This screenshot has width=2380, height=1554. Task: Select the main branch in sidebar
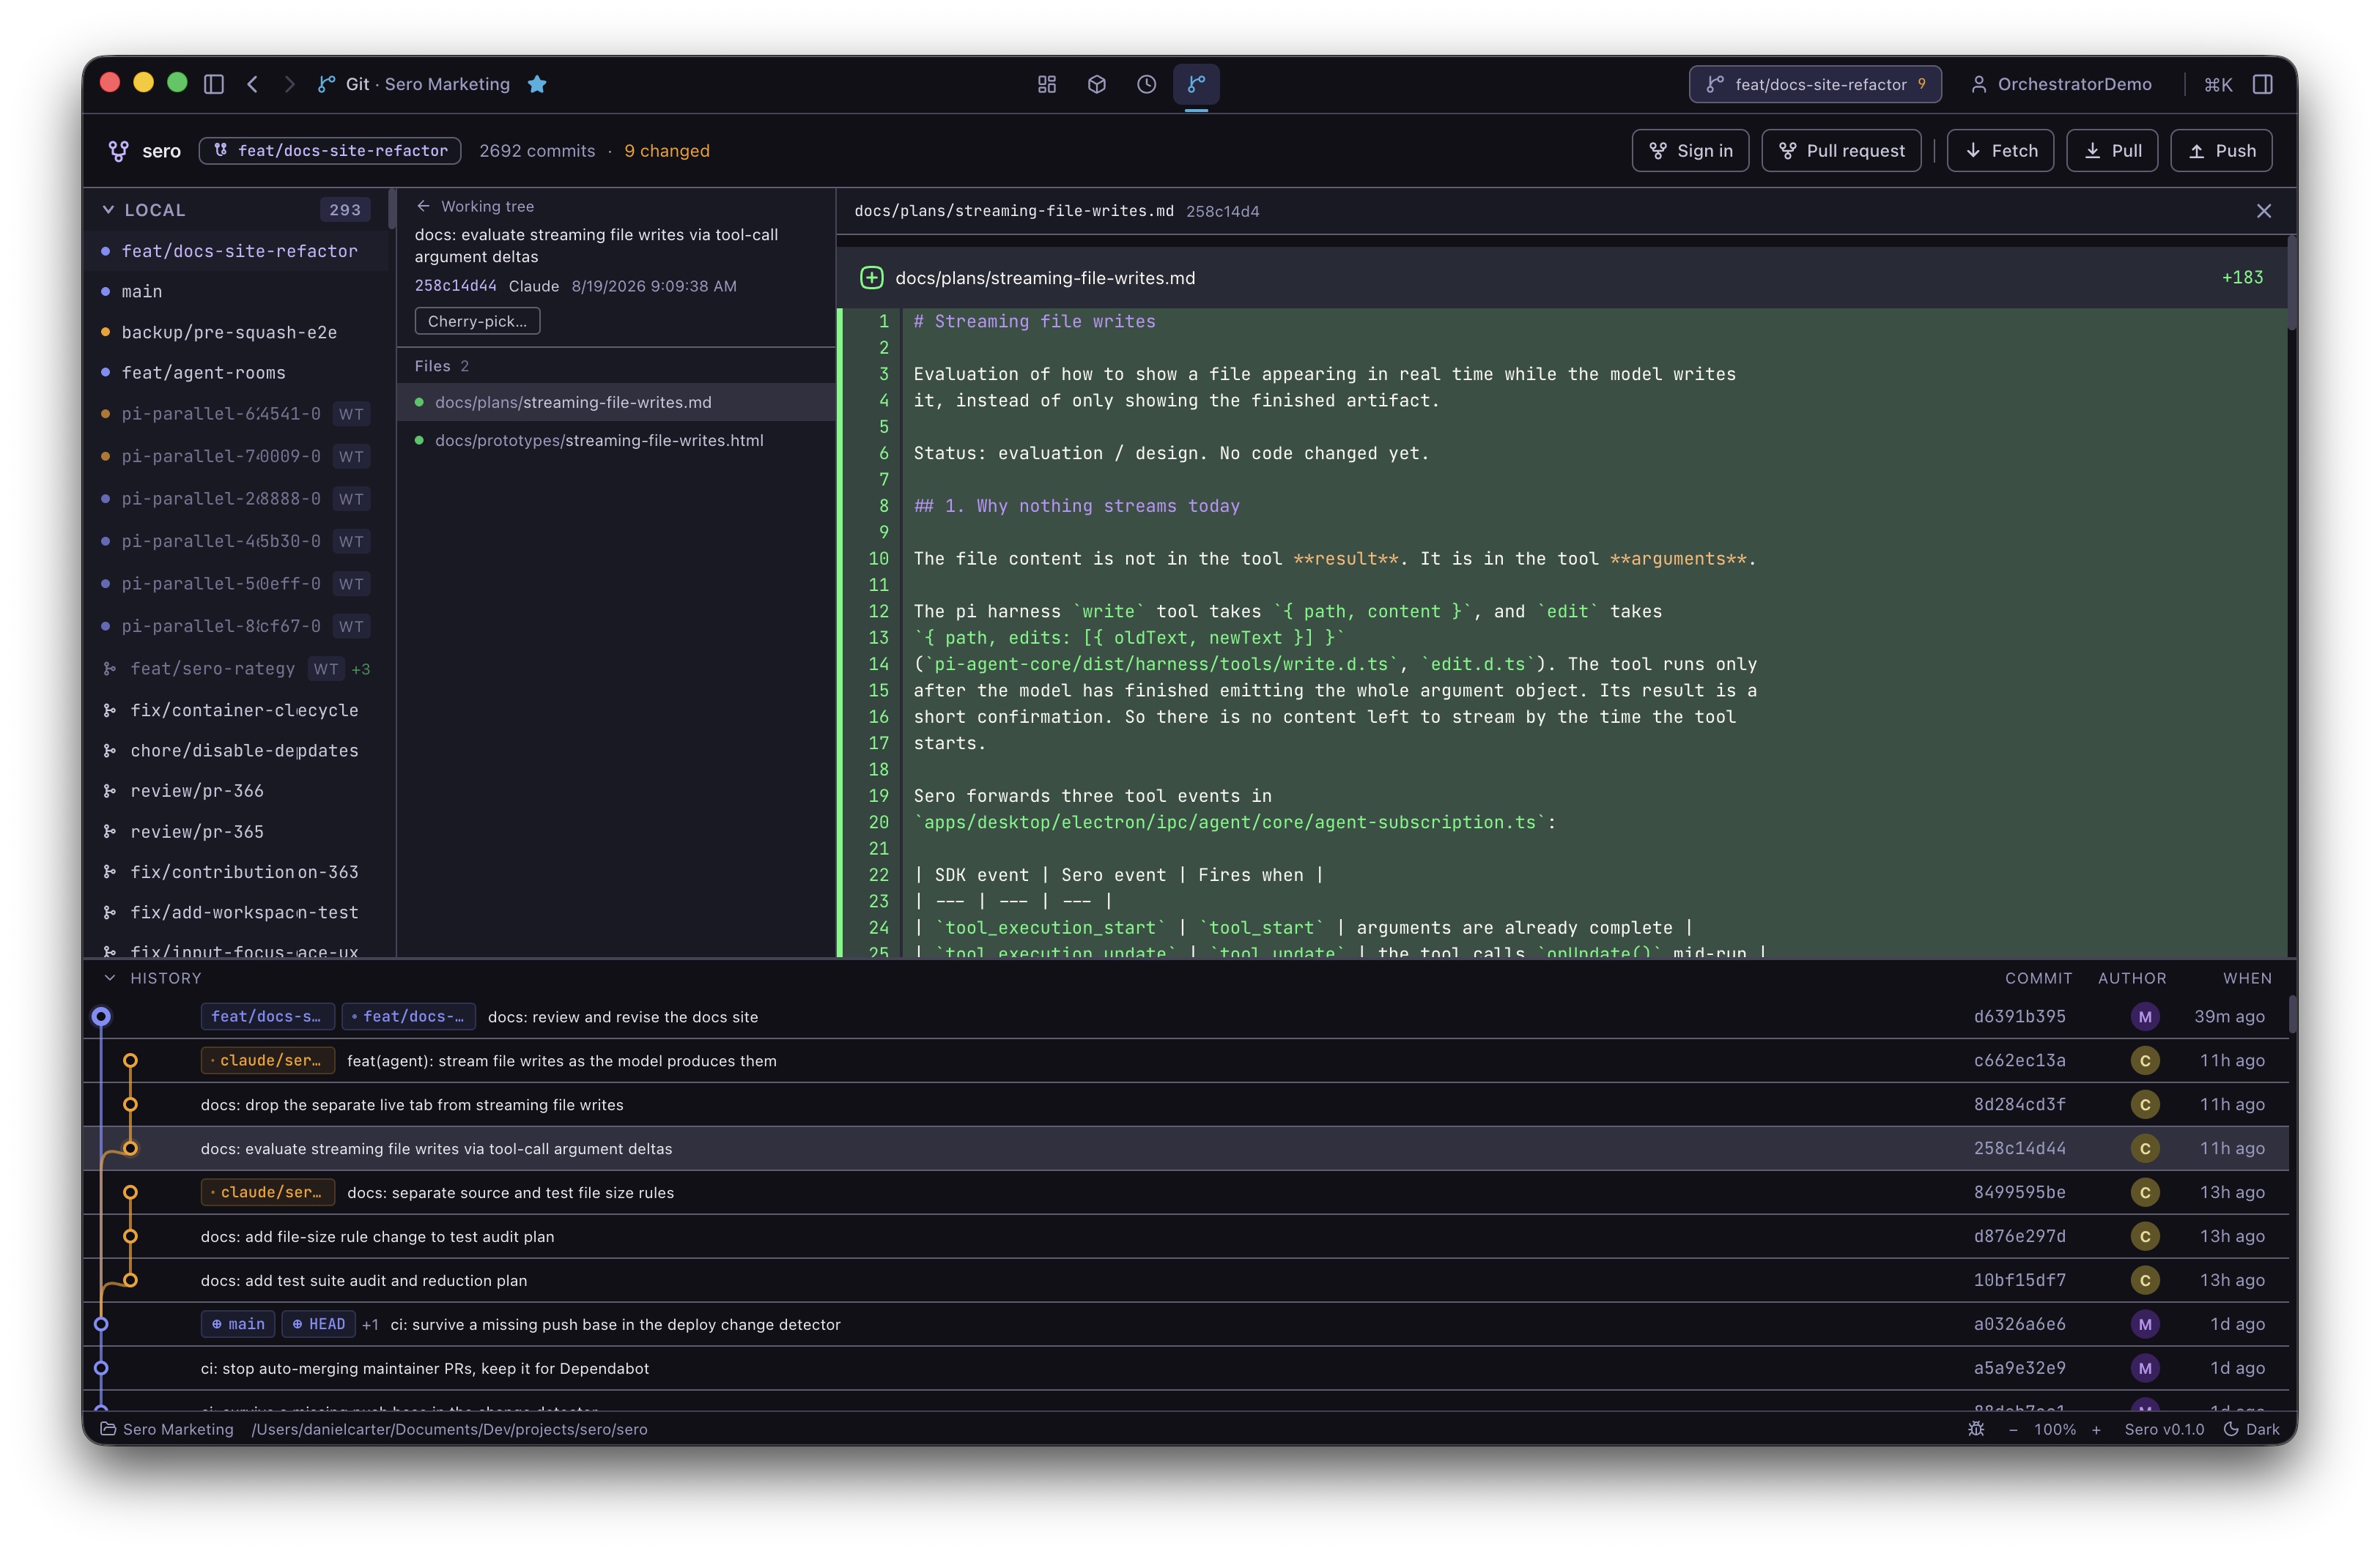236,291
